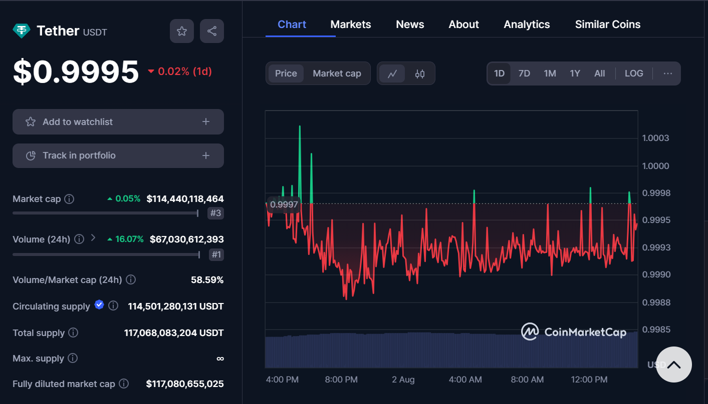Add Tether to watchlist
Screen dimensions: 708x404
[x=118, y=121]
